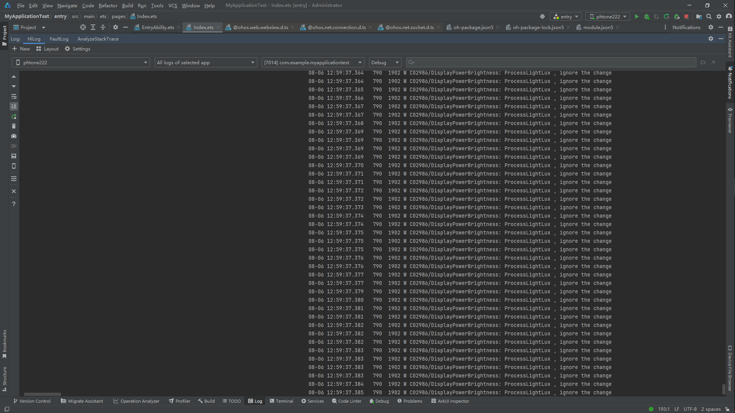The width and height of the screenshot is (735, 413).
Task: Open process dropdown com.example.myapplicationtest
Action: (313, 62)
